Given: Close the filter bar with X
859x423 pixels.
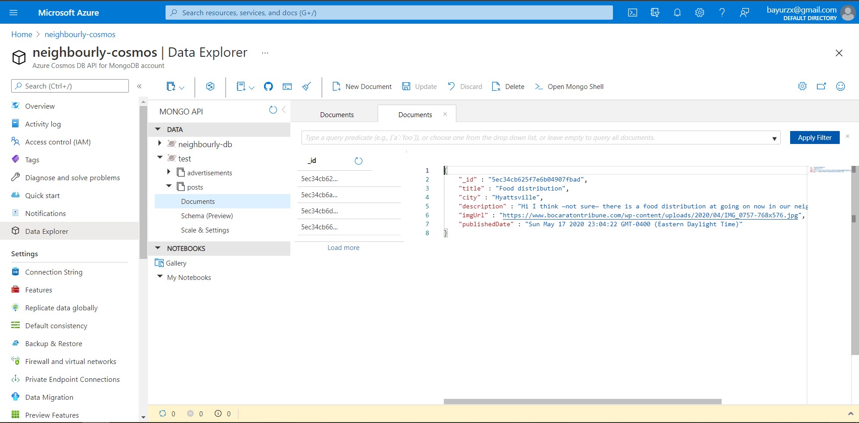Looking at the screenshot, I should 847,136.
